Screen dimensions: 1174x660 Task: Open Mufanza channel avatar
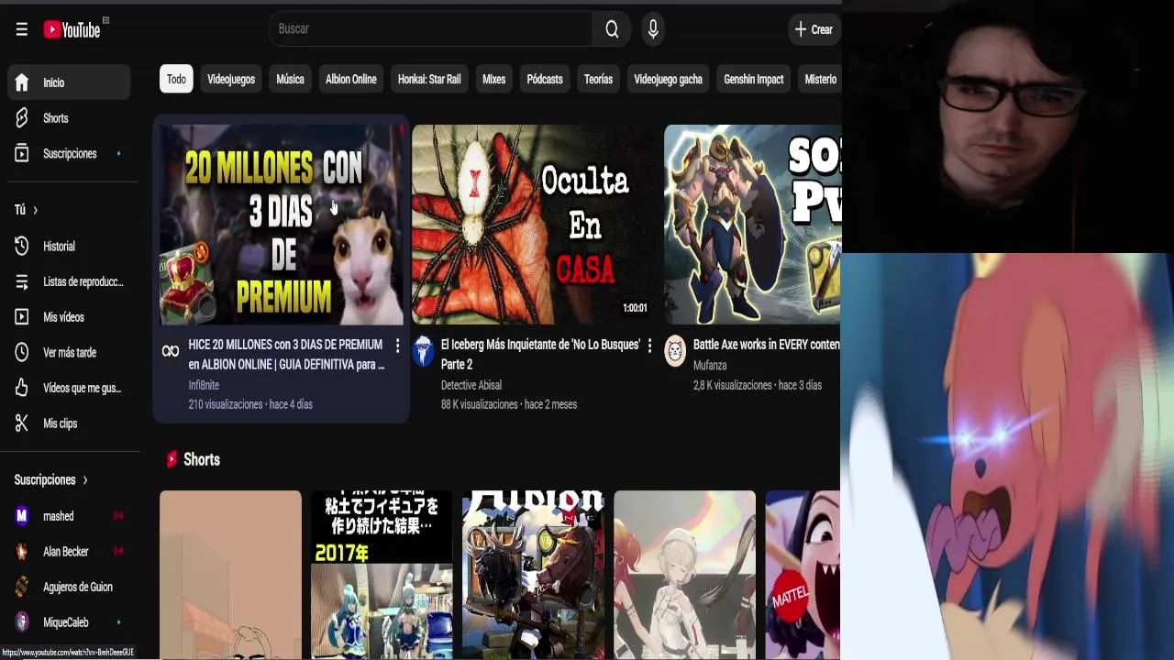pos(675,351)
